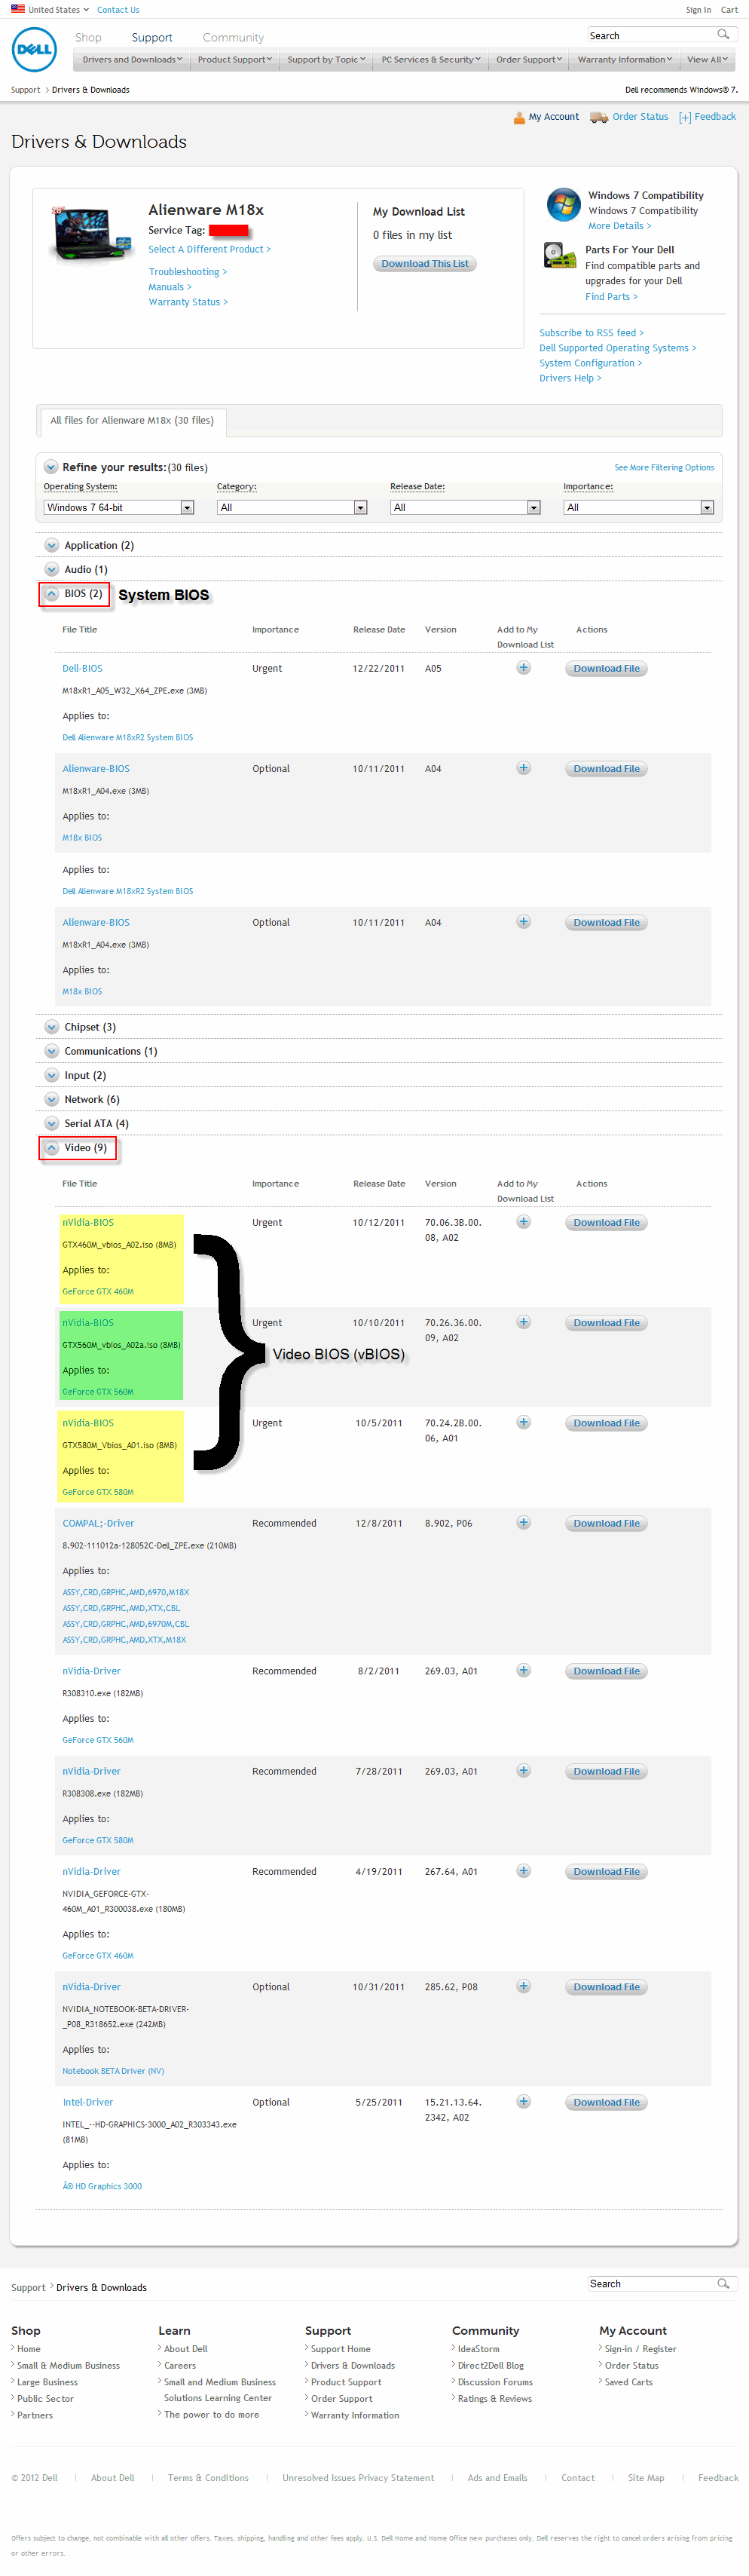Click the top search magnifier icon
Screen dimensions: 749x2576
point(723,35)
